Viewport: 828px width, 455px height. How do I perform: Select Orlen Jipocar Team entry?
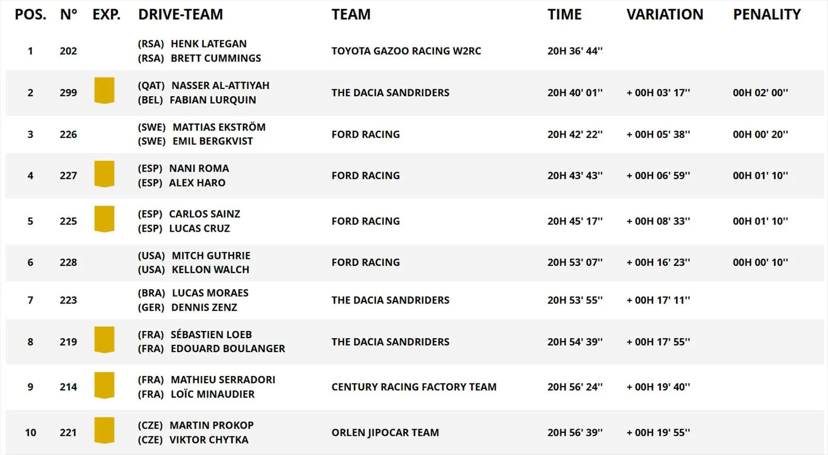coord(385,432)
